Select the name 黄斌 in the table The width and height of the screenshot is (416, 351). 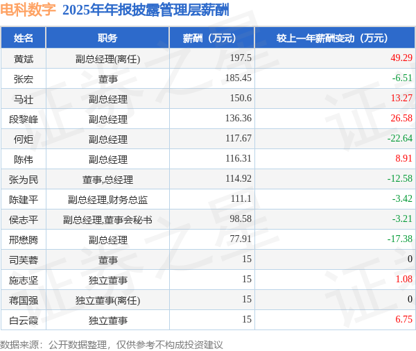click(x=24, y=59)
